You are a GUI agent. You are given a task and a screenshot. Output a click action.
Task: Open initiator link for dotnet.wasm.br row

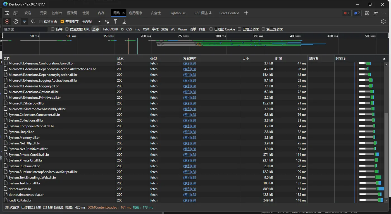(x=190, y=189)
